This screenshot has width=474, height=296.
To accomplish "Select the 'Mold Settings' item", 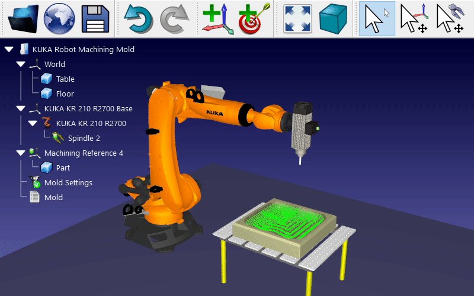I will [68, 182].
